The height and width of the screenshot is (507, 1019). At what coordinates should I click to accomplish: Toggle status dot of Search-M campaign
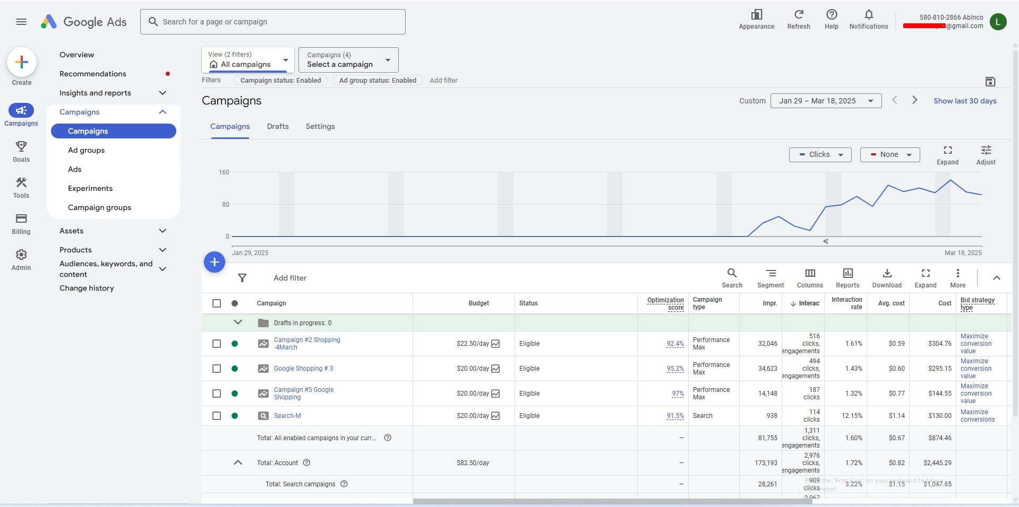(x=235, y=416)
